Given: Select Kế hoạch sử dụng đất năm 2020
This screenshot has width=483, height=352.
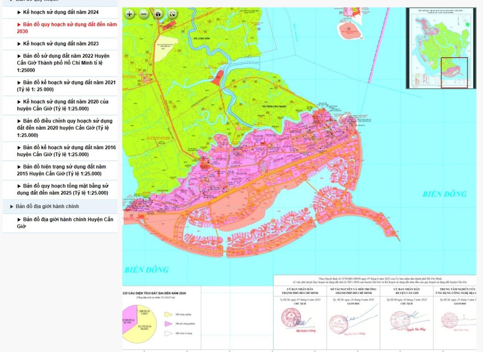Looking at the screenshot, I should click(x=63, y=105).
